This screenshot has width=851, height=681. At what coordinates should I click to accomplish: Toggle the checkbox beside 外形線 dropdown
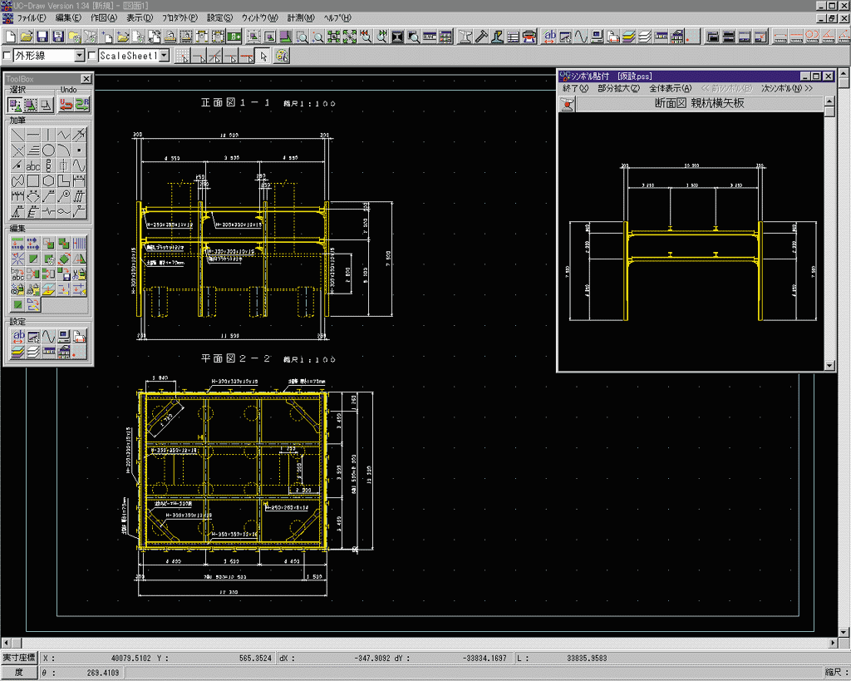click(x=7, y=56)
